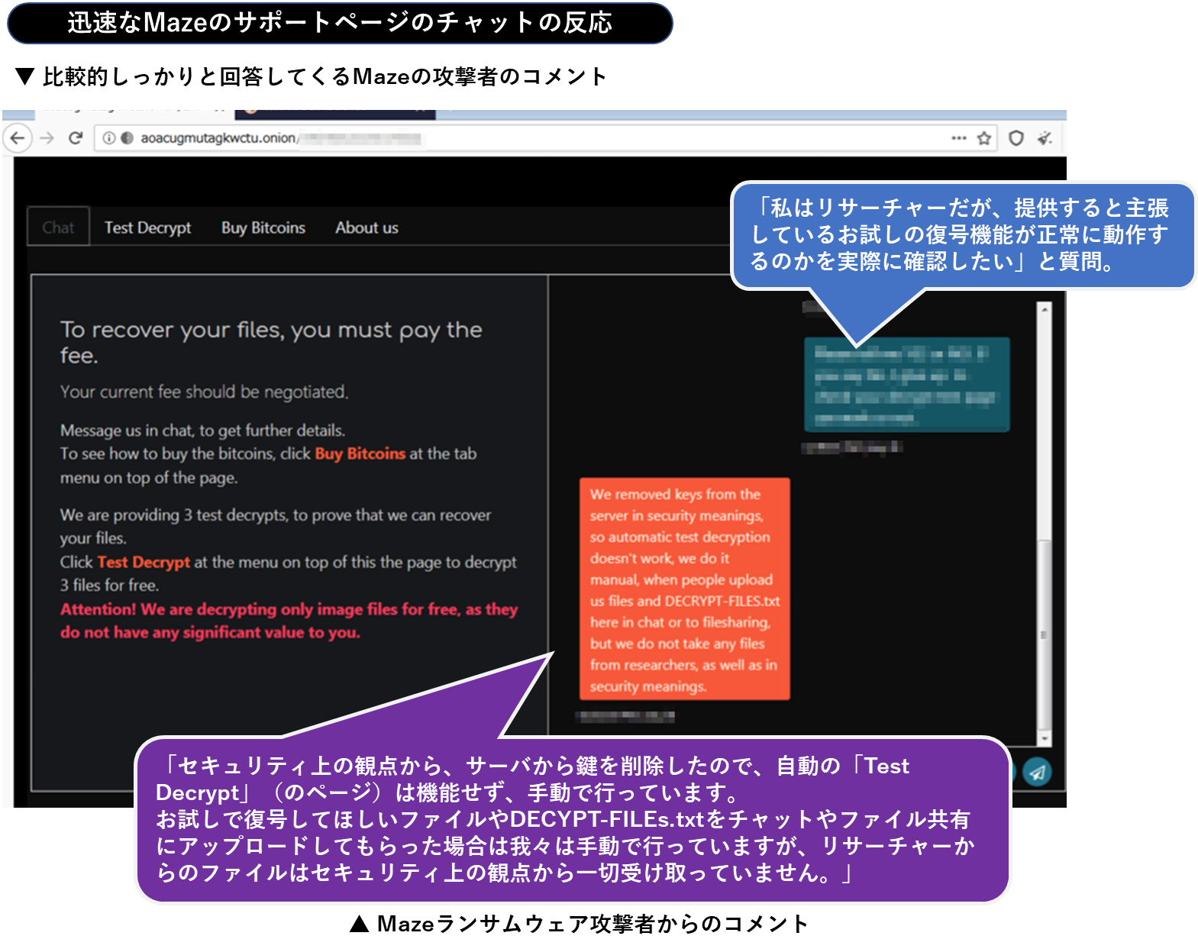Image resolution: width=1198 pixels, height=952 pixels.
Task: Click the orange Buy Bitcoins link in text
Action: click(360, 453)
